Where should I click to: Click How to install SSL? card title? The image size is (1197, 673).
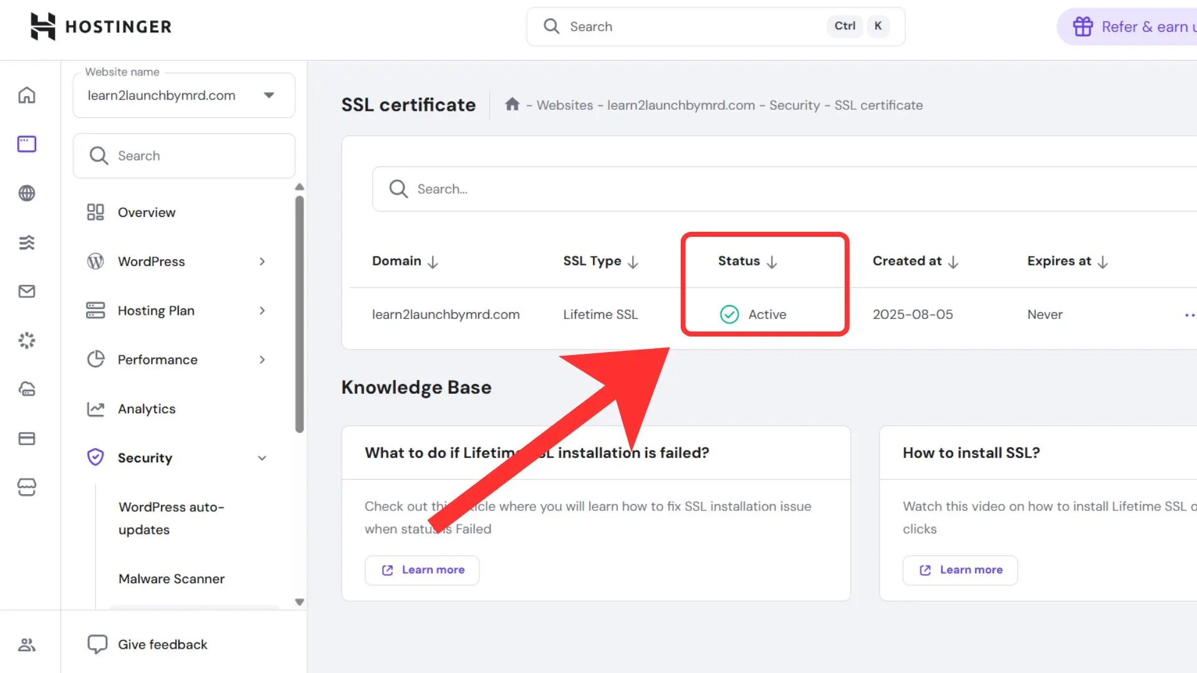971,453
